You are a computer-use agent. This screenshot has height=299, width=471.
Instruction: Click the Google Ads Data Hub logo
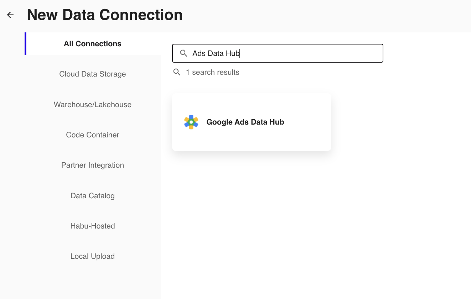pyautogui.click(x=191, y=122)
